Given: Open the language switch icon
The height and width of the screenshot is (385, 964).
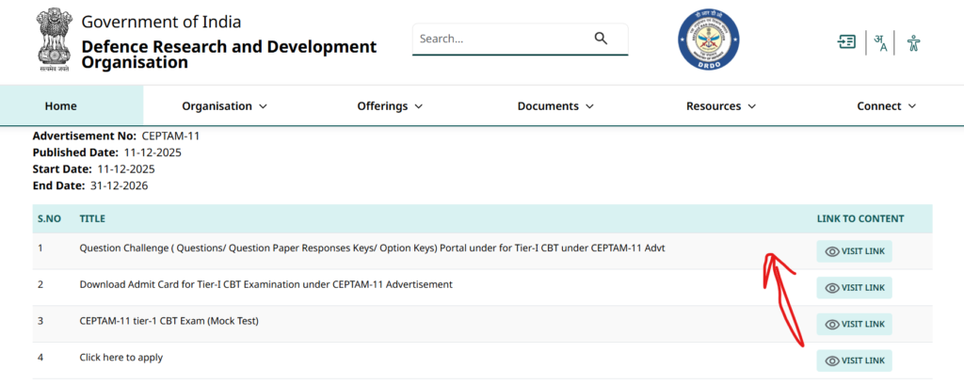Looking at the screenshot, I should click(x=881, y=43).
